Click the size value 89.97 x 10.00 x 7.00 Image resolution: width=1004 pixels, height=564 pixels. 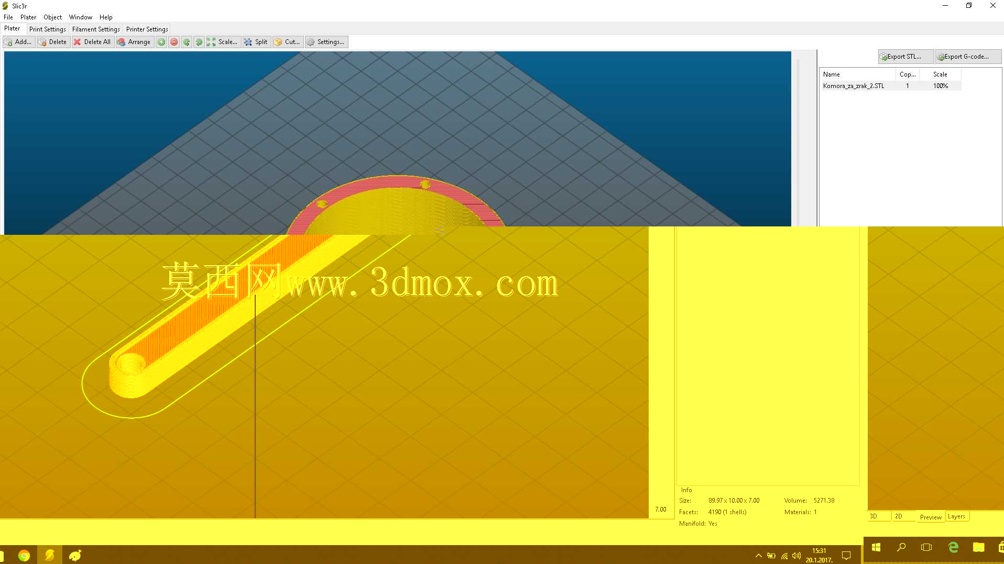(x=734, y=501)
